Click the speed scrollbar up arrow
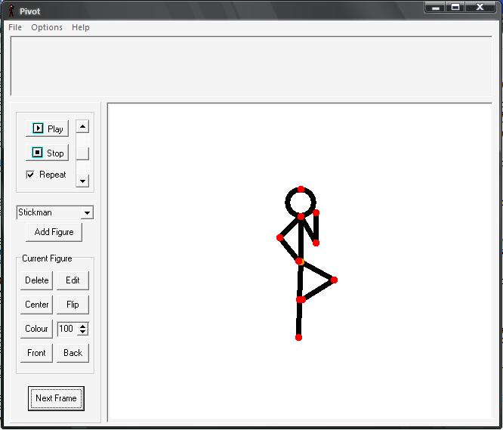This screenshot has height=430, width=503. (82, 126)
